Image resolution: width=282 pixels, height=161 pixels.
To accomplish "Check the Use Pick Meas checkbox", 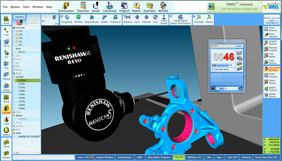I will [213, 70].
